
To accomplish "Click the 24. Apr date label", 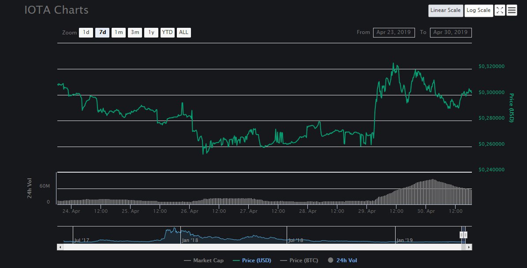I will pyautogui.click(x=71, y=211).
